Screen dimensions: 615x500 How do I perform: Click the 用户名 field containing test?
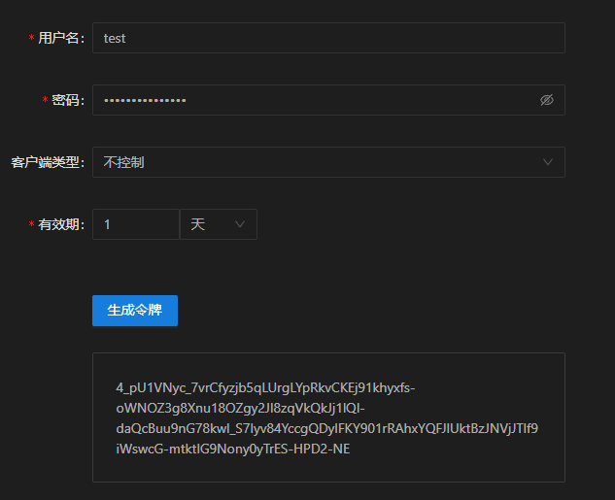pyautogui.click(x=327, y=38)
